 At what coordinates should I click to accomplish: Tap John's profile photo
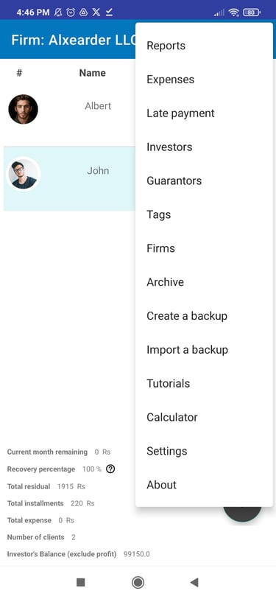click(x=24, y=174)
